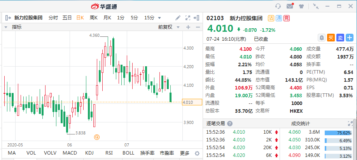This screenshot has height=160, width=357.
Task: Click the 通 stock connect badge
Action: (279, 18)
